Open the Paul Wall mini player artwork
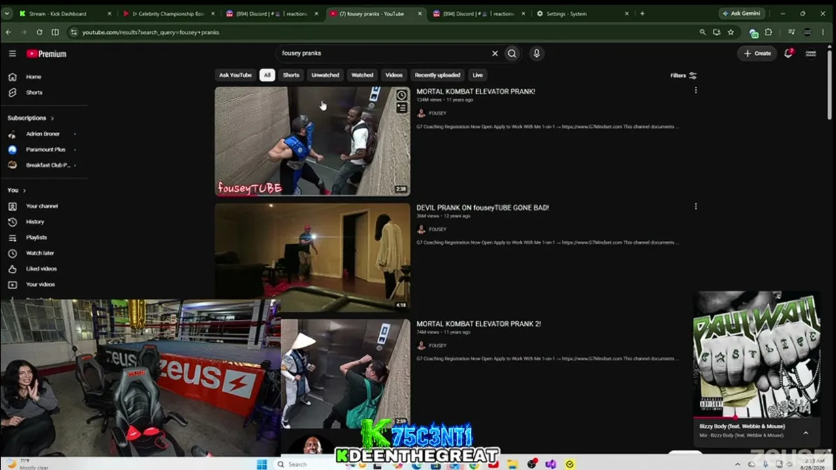Viewport: 836px width, 470px height. coord(756,354)
